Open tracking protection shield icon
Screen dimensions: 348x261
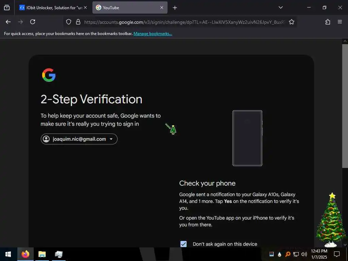click(x=69, y=22)
